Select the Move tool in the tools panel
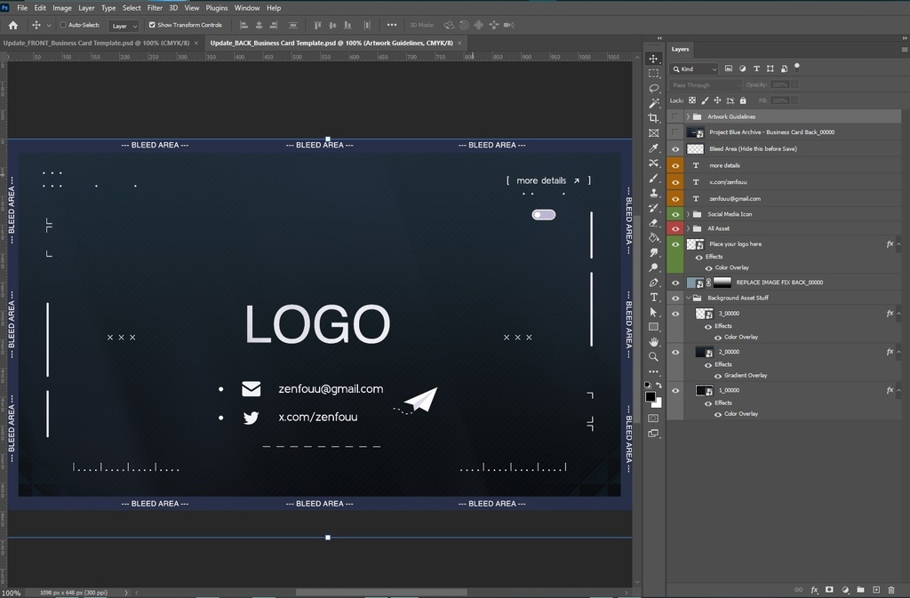The width and height of the screenshot is (910, 598). pos(653,59)
